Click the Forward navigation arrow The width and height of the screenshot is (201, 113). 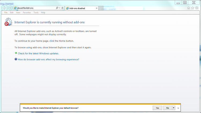(10, 8)
